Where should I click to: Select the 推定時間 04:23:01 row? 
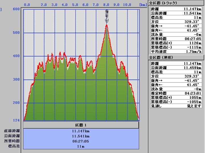(176, 93)
